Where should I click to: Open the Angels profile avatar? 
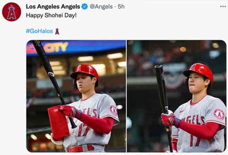click(x=12, y=12)
